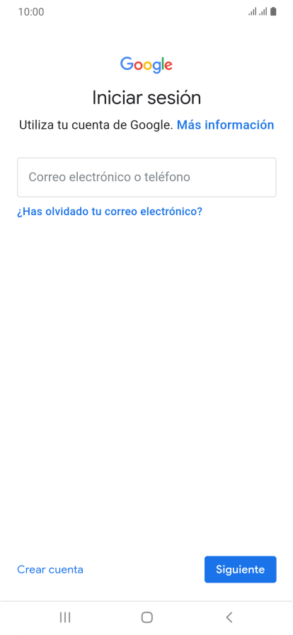Open recent apps with the three-bar nav icon
This screenshot has width=293, height=635.
click(64, 617)
